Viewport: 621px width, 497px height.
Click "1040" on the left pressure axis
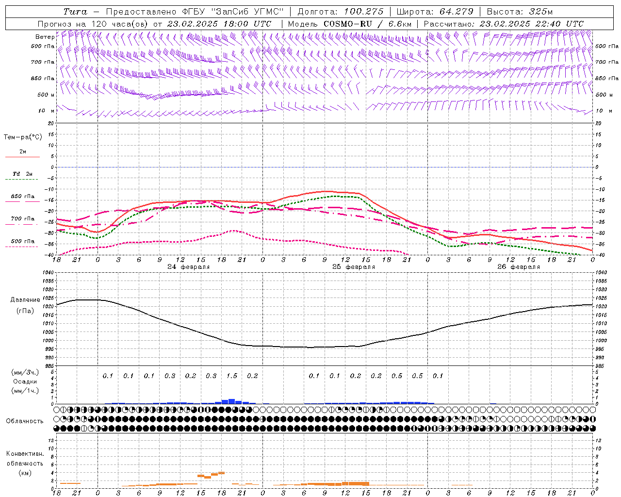coord(49,272)
